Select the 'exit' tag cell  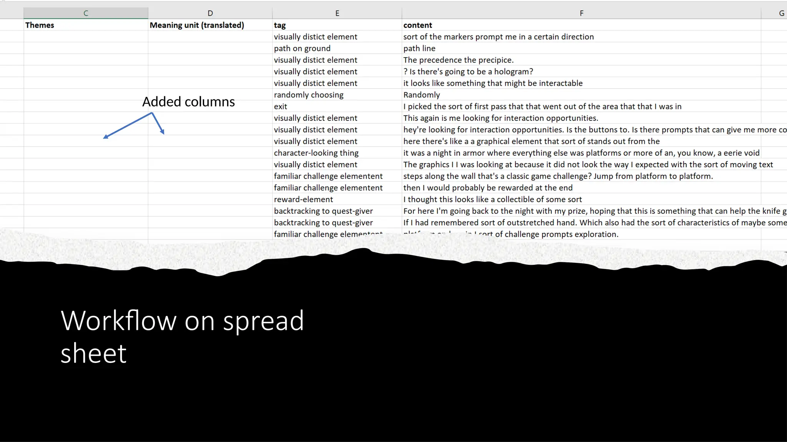click(x=337, y=106)
